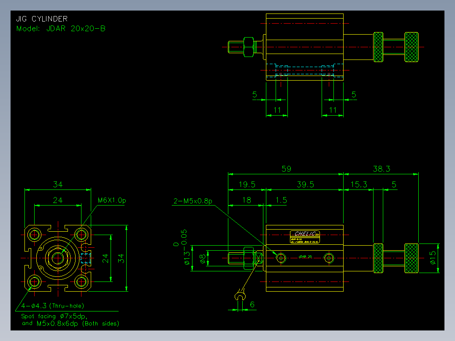Select the horizontal 34 dimension in end view
This screenshot has height=341, width=455.
[58, 184]
